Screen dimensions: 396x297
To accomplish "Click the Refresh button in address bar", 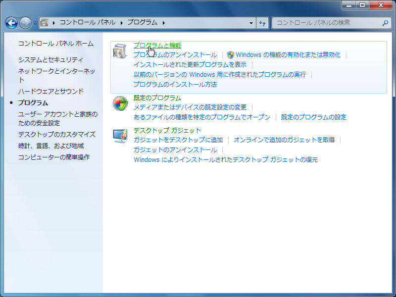I will point(262,23).
